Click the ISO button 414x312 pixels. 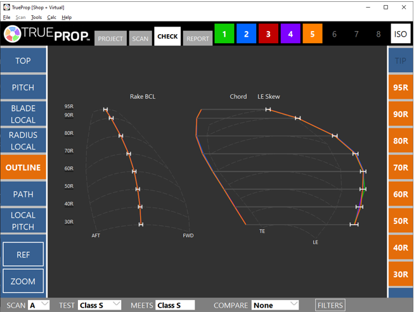[x=400, y=34]
